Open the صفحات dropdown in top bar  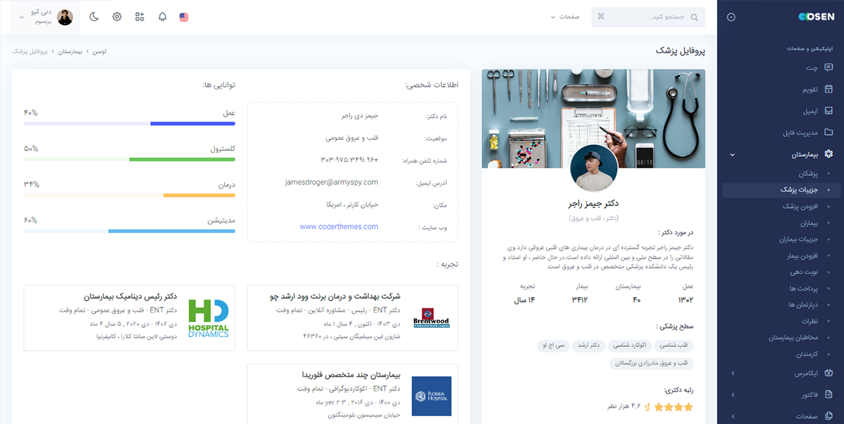click(x=565, y=17)
